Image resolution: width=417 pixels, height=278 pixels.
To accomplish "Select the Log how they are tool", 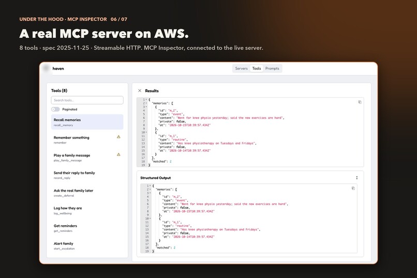I will click(87, 210).
